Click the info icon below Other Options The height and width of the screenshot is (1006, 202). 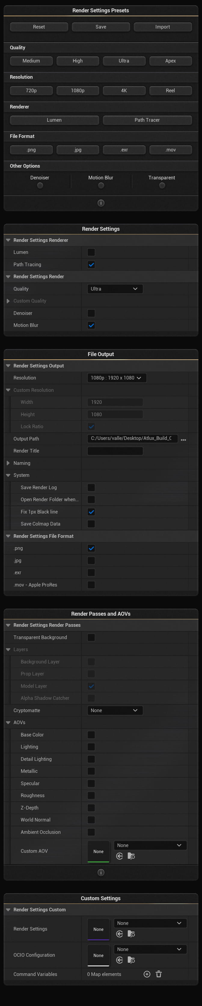(101, 203)
